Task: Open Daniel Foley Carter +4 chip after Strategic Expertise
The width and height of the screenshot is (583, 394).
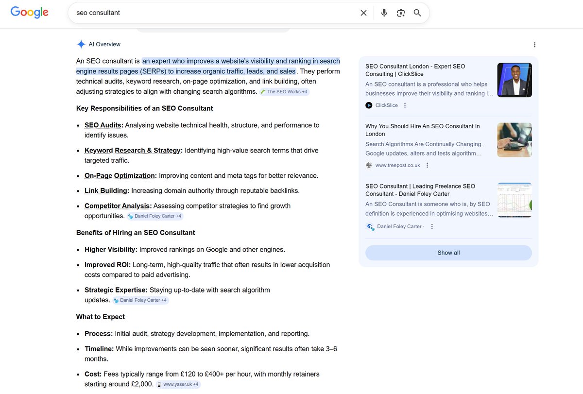Action: pos(140,300)
